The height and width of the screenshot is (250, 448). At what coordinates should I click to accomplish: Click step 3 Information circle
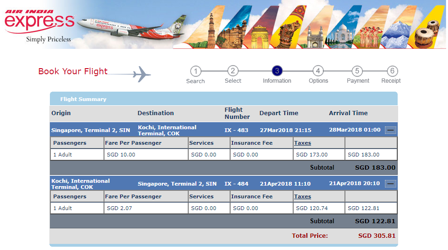tap(277, 71)
